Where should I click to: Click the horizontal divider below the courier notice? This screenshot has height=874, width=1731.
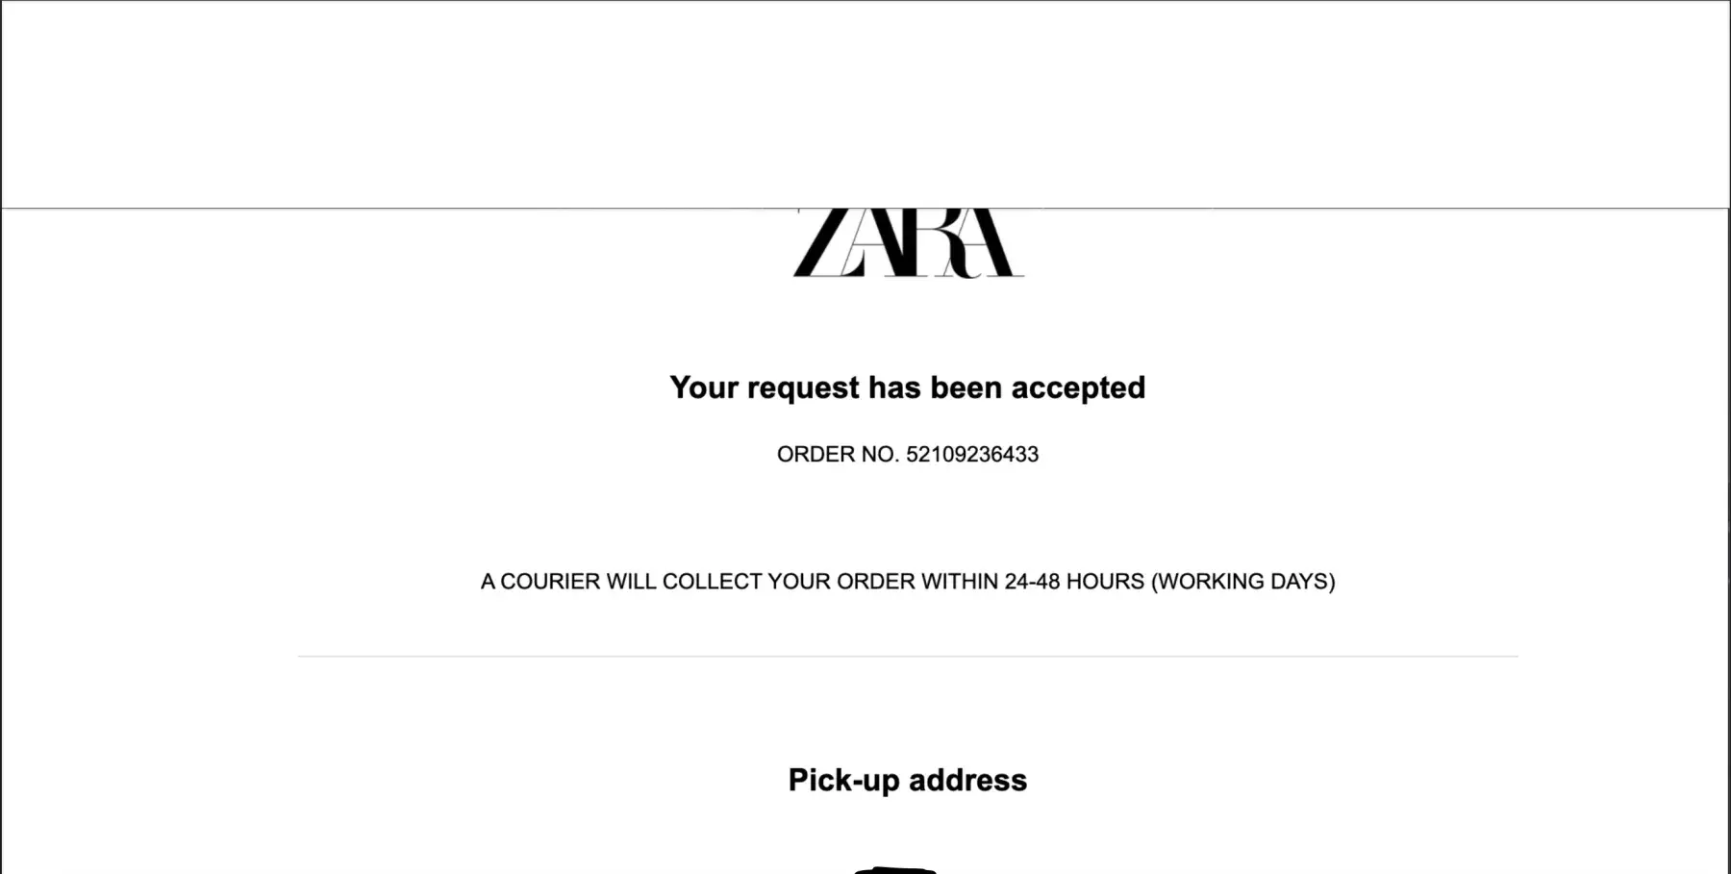(x=907, y=657)
